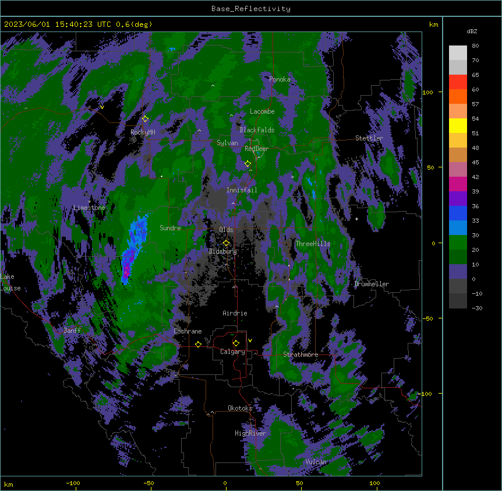Click the dBZ legend heading
Viewport: 502px width, 491px height.
[472, 31]
